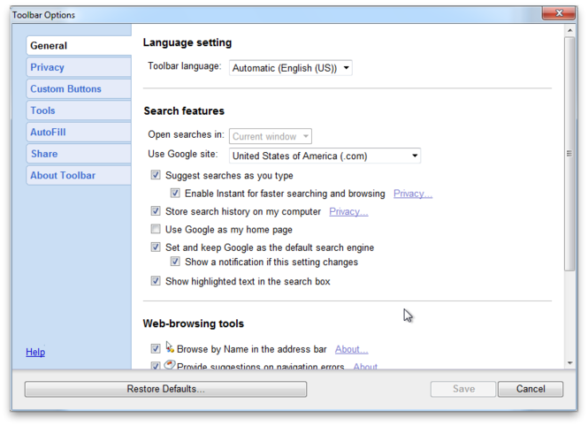Click the scrollbar up arrow

pos(570,30)
